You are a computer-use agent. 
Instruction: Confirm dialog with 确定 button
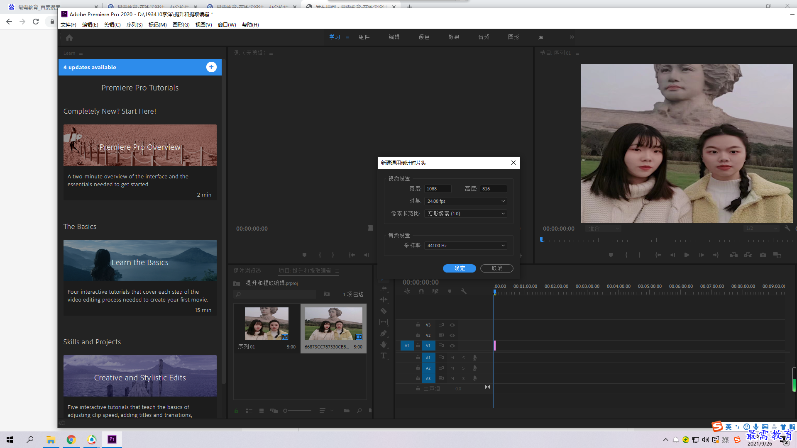pos(460,268)
